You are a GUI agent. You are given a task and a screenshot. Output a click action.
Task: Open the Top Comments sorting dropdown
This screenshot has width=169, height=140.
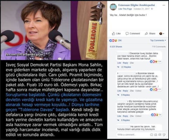coord(158,40)
